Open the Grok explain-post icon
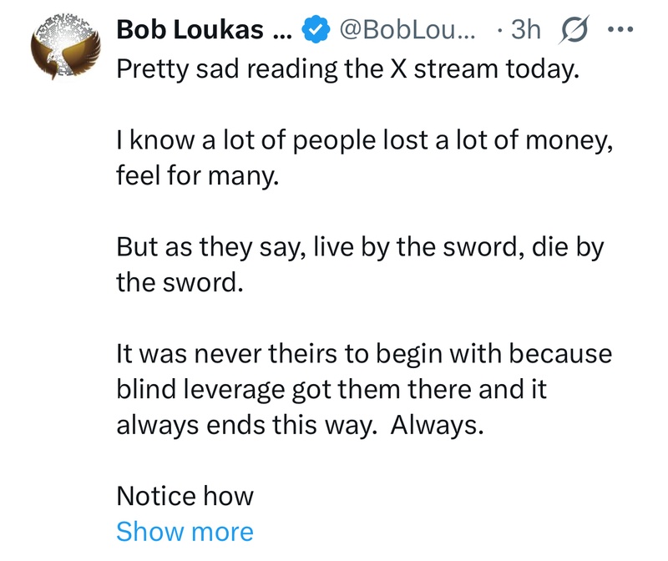Screen dimensions: 668x561 click(572, 30)
